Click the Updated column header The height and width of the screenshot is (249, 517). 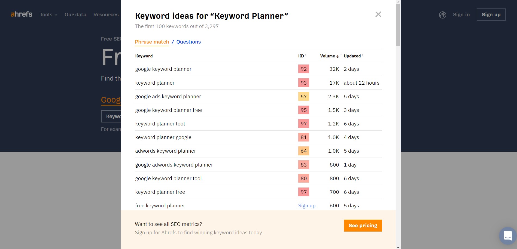(x=352, y=56)
